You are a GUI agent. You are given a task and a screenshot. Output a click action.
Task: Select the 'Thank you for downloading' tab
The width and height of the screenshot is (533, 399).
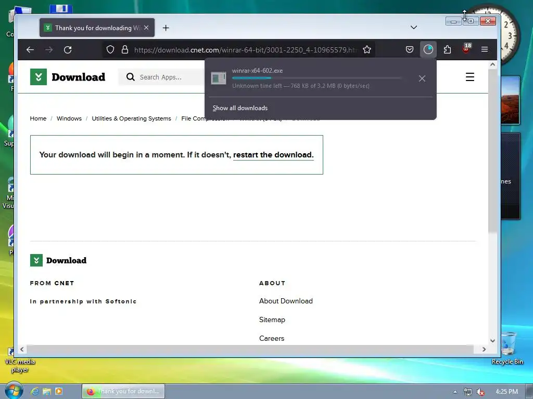(97, 28)
